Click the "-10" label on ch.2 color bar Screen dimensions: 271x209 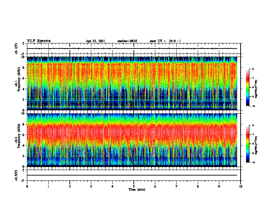tap(253, 163)
